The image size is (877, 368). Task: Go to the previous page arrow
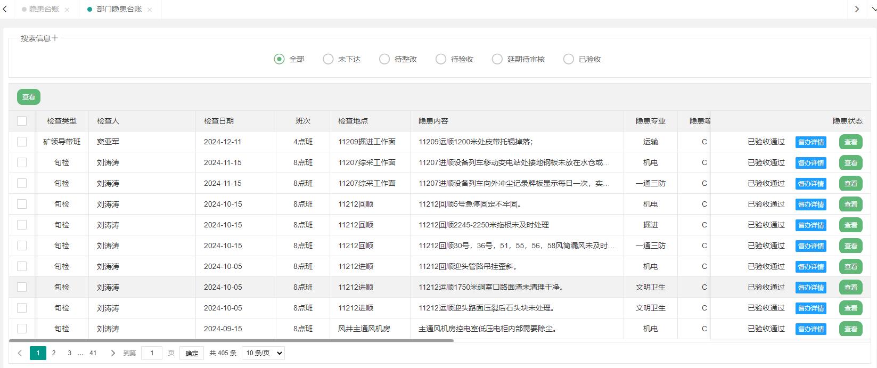20,353
